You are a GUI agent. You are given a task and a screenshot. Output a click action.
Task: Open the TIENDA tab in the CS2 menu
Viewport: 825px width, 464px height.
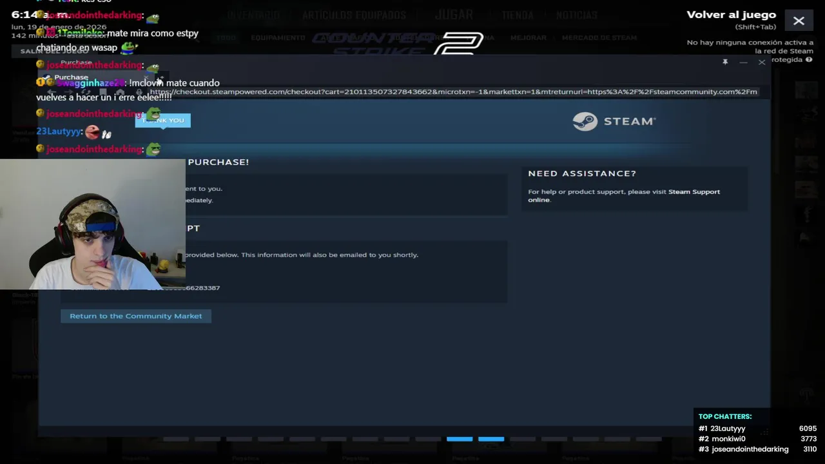518,15
